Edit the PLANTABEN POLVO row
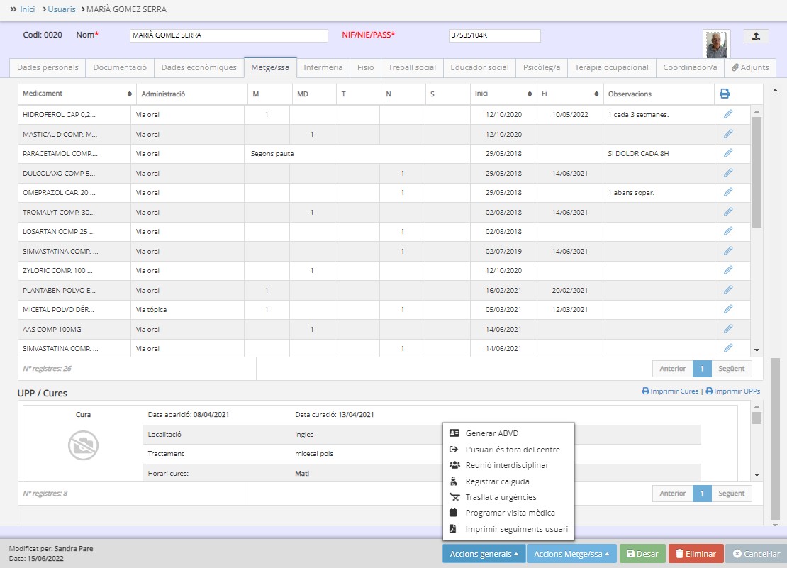Screen dimensions: 787x568 [x=728, y=290]
